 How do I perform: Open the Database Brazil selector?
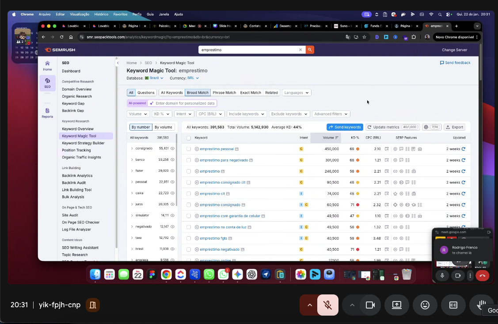point(154,78)
